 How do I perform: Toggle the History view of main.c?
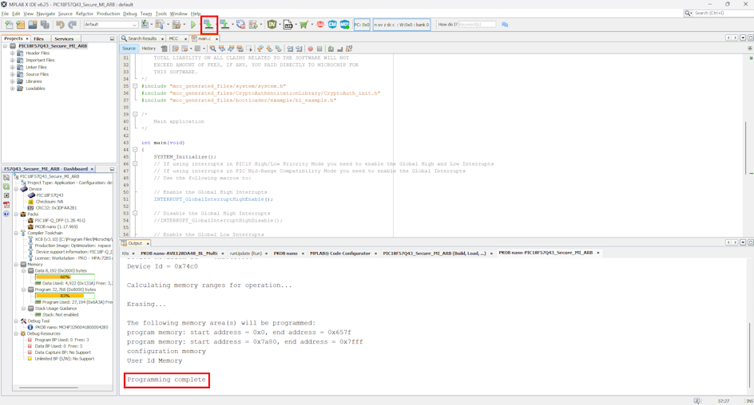(x=149, y=49)
